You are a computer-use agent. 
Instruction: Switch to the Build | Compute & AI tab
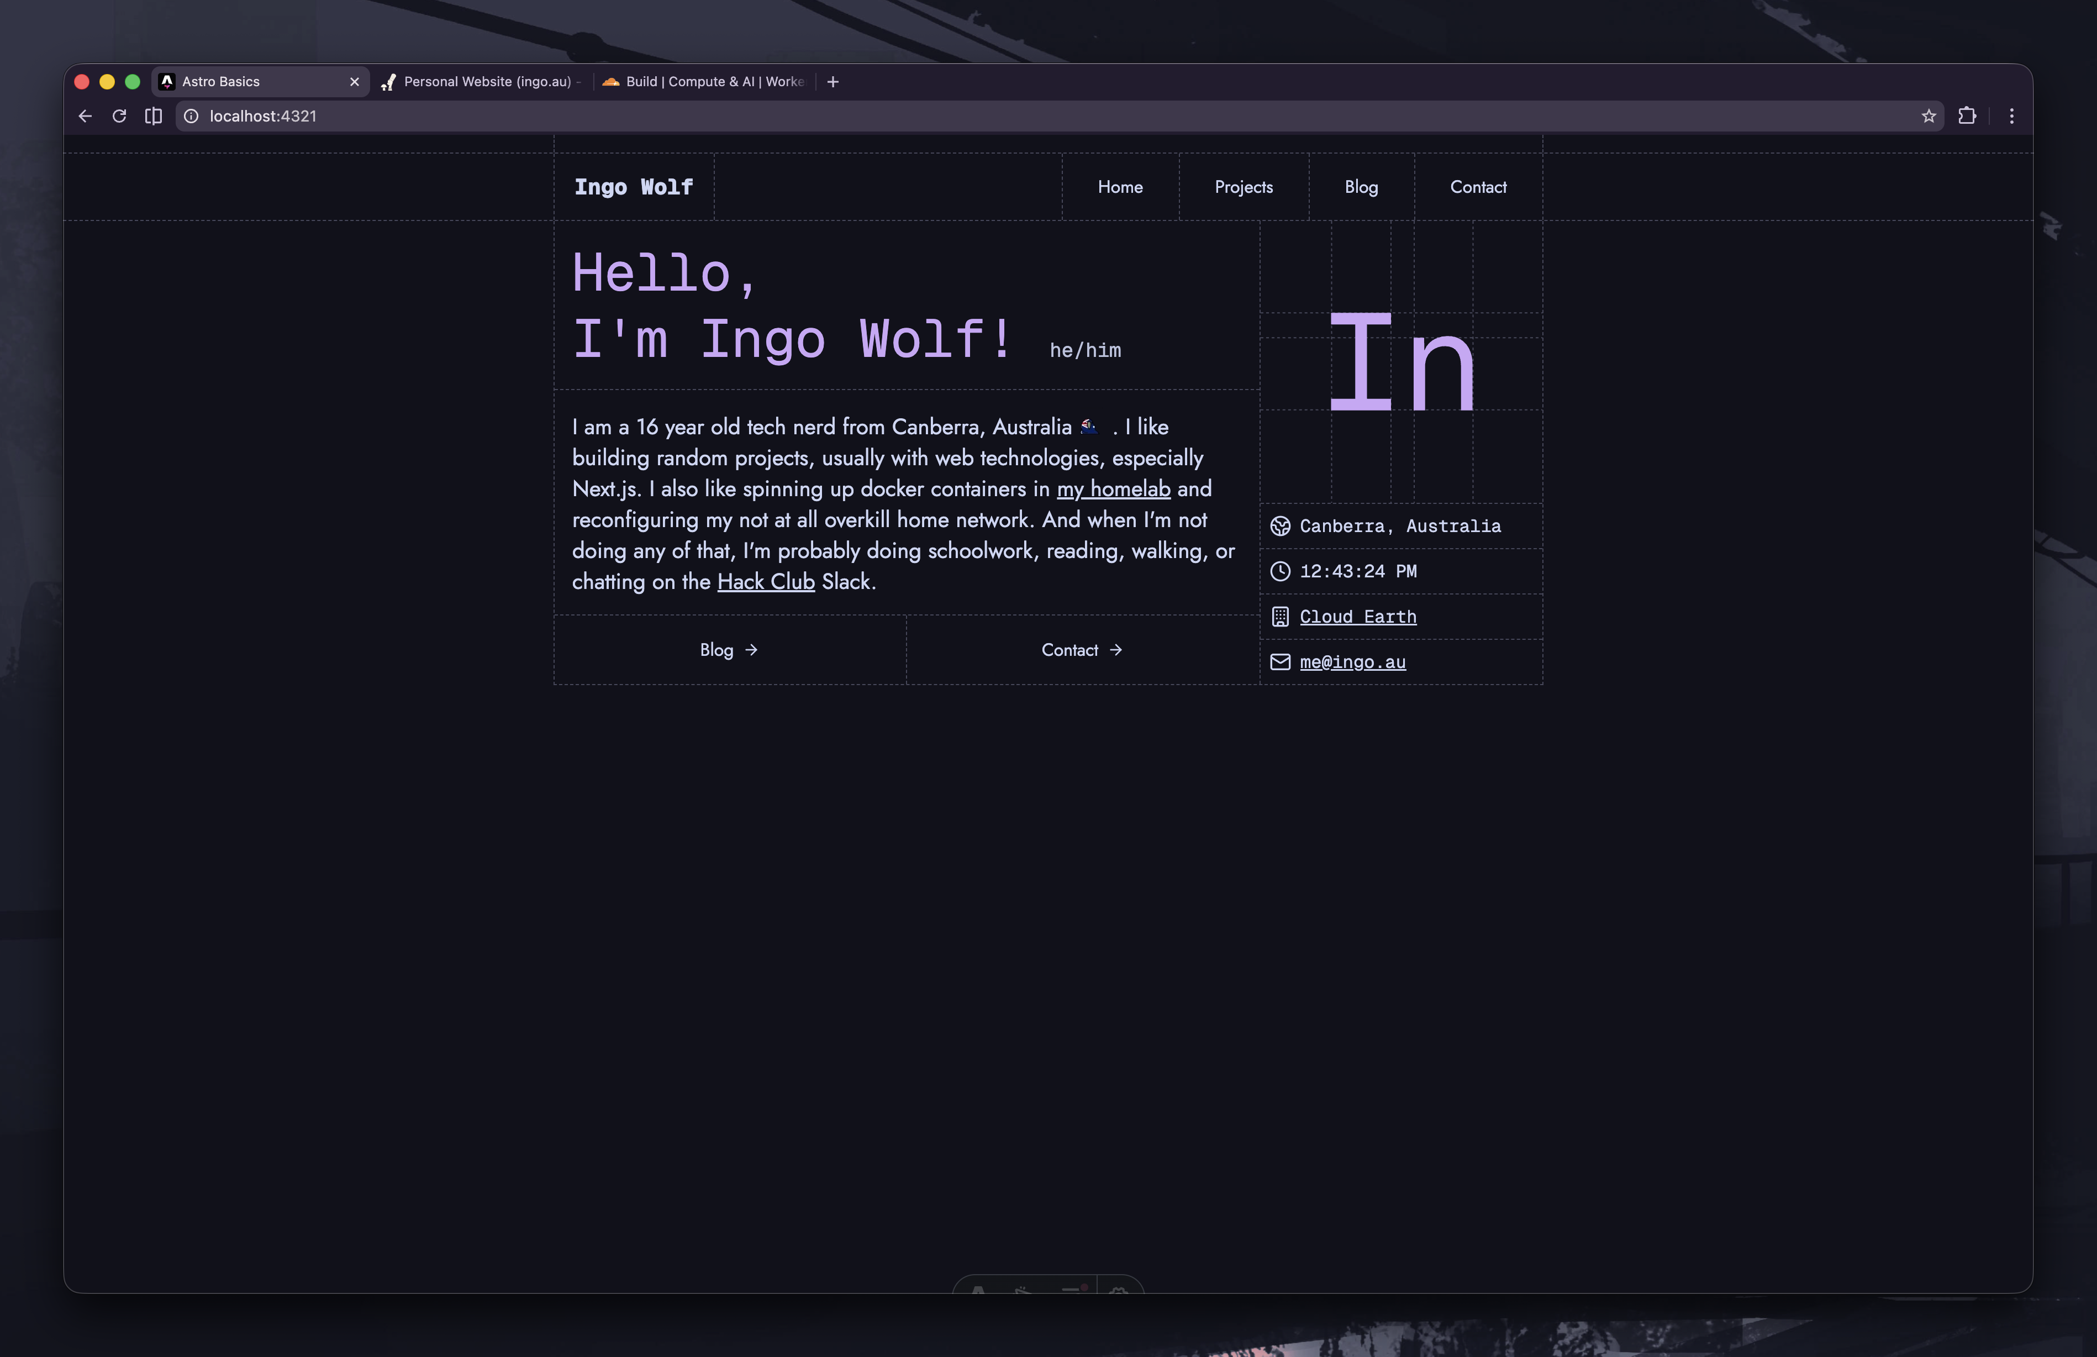point(713,82)
